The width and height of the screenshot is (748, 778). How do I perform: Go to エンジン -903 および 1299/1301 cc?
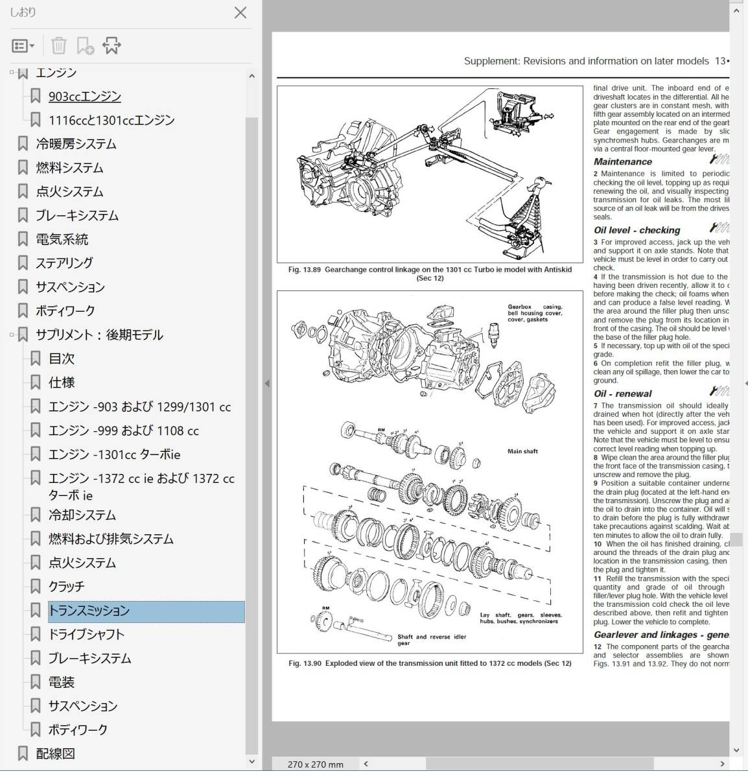[139, 407]
